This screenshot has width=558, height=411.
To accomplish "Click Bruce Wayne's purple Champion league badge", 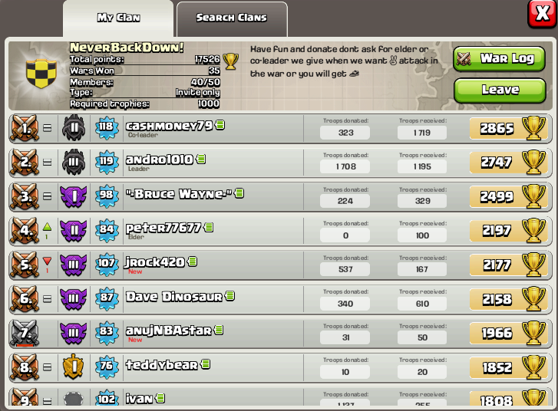I will 74,196.
